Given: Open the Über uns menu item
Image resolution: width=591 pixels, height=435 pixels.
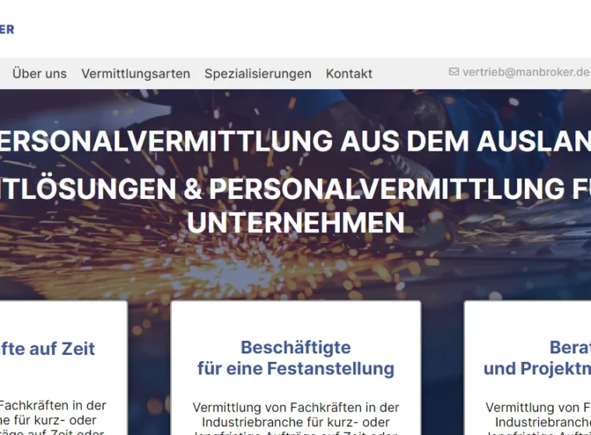Looking at the screenshot, I should tap(39, 74).
